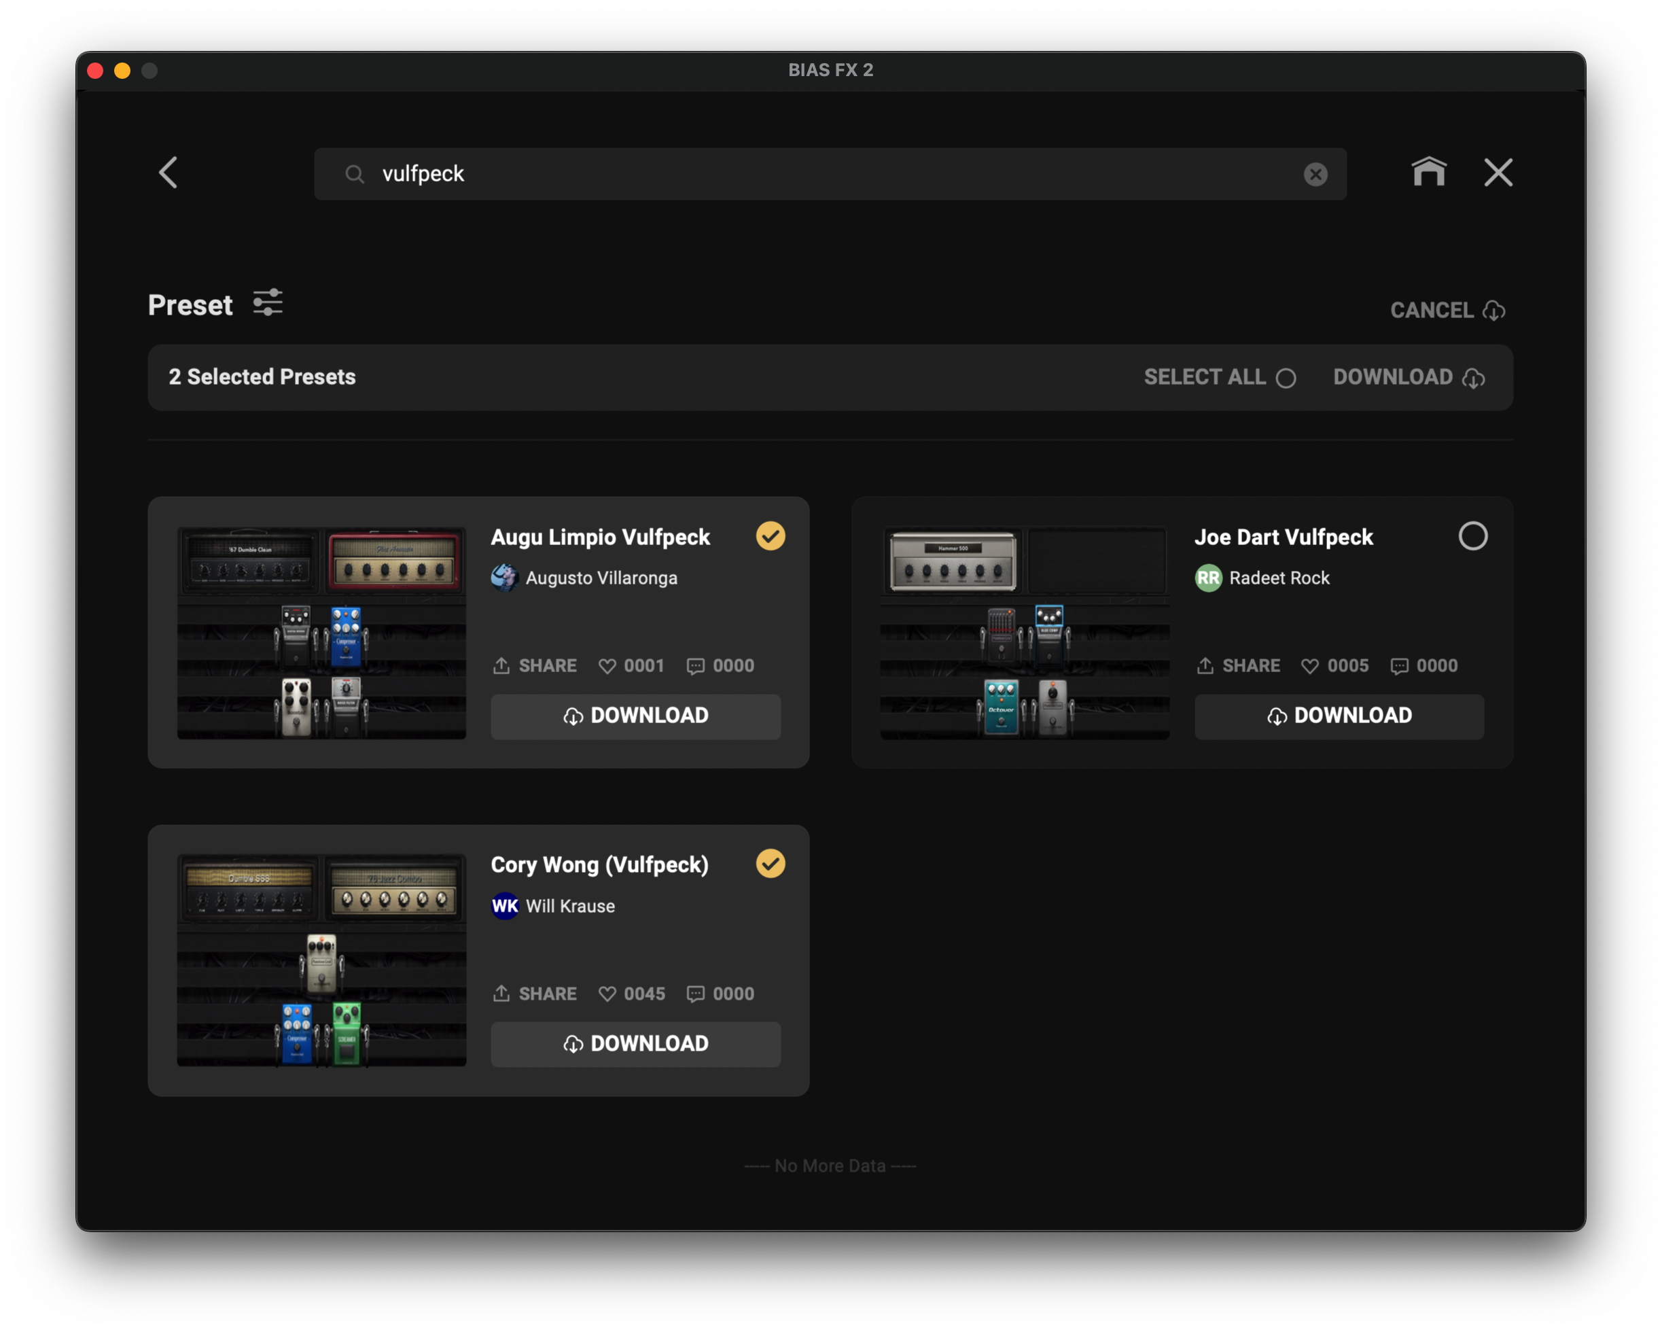The height and width of the screenshot is (1332, 1662).
Task: Like the Cory Wong (Vulfpeck) preset
Action: 607,994
